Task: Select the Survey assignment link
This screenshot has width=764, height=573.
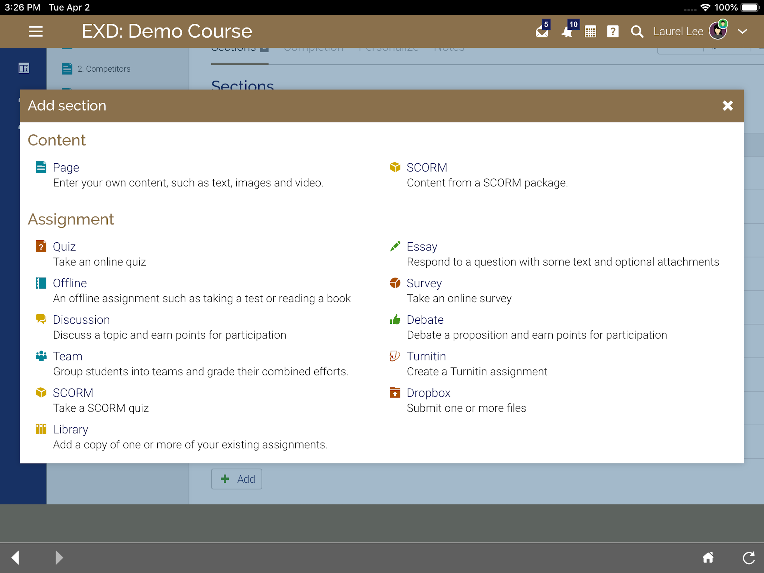Action: pyautogui.click(x=424, y=283)
